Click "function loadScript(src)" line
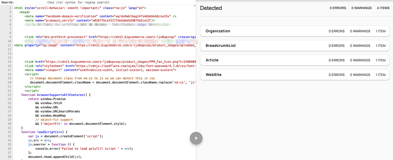The image size is (393, 160). [x=44, y=132]
